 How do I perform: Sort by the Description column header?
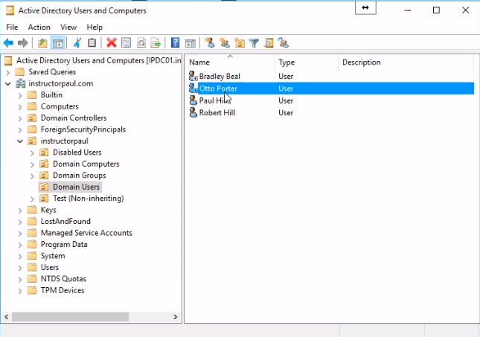coord(406,62)
